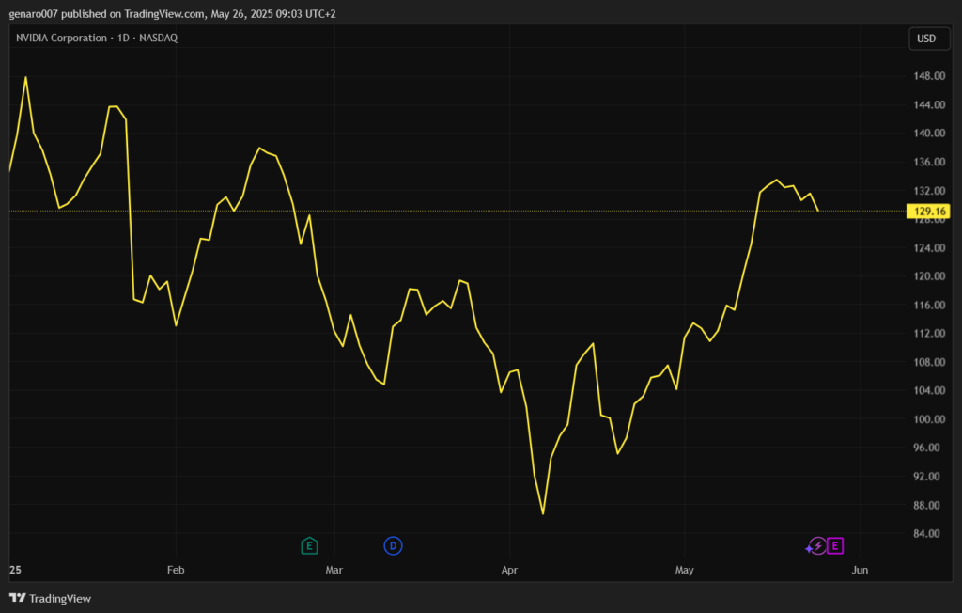Viewport: 962px width, 613px height.
Task: Click the NVIDIA Corporation symbol title
Action: 61,38
